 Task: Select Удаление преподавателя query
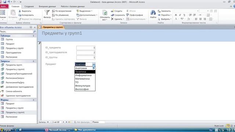point(18,96)
